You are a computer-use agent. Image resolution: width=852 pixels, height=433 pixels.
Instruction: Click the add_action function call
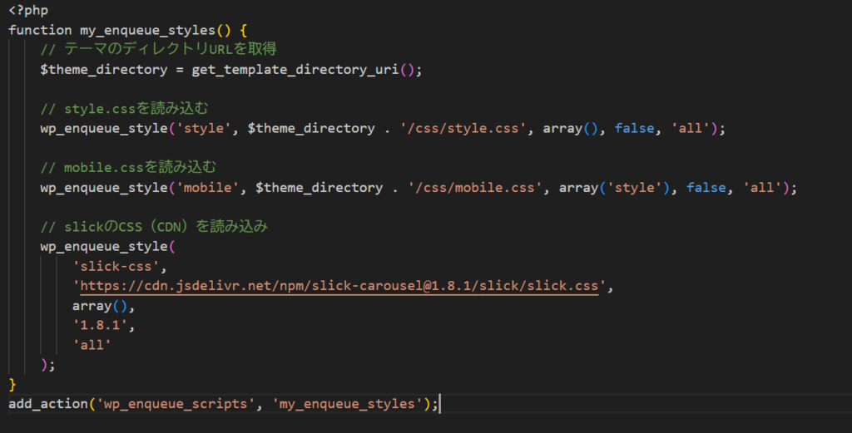[44, 405]
